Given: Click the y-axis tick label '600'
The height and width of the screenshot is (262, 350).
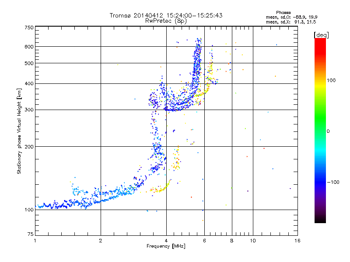Looking at the screenshot, I should pos(29,47).
